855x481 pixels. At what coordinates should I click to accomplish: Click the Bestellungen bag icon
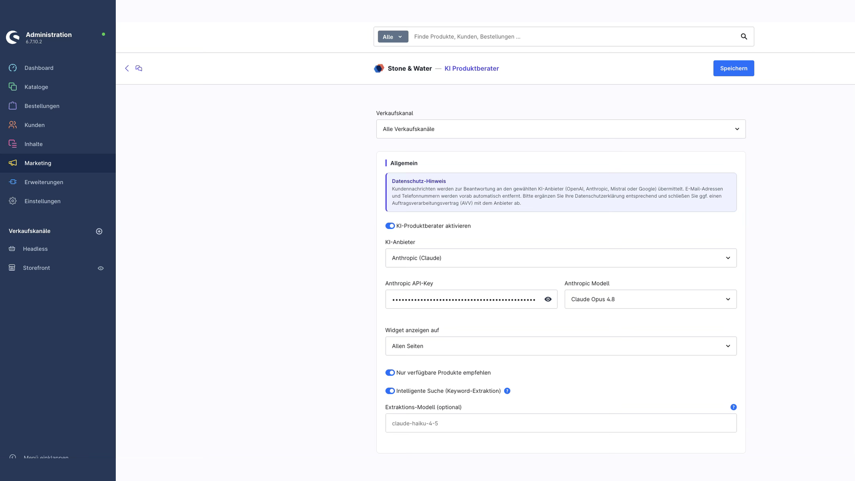(12, 106)
